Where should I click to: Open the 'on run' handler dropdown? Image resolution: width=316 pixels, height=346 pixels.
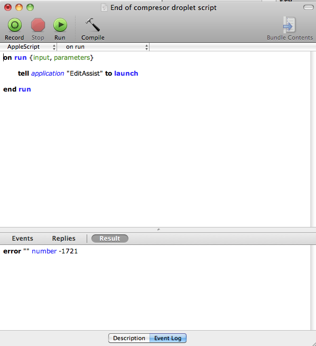pyautogui.click(x=103, y=47)
